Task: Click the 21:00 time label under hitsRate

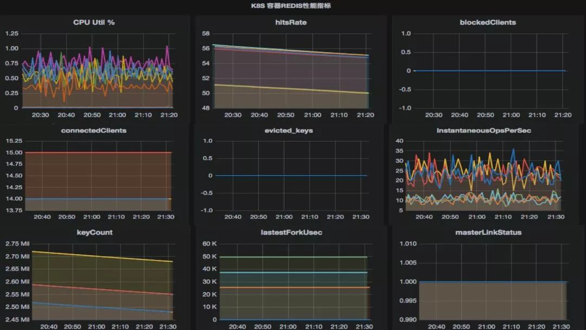Action: point(313,115)
